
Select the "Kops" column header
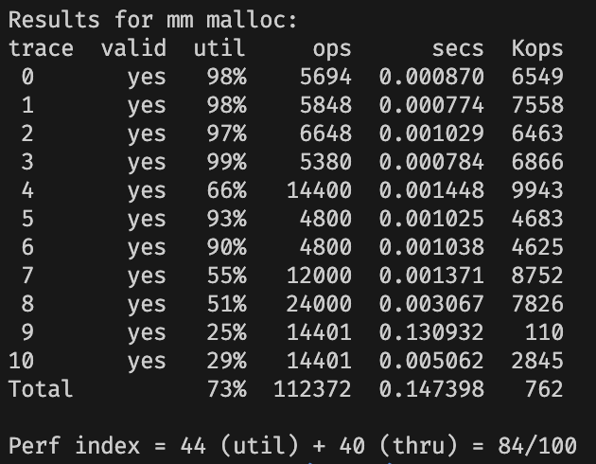click(x=537, y=48)
